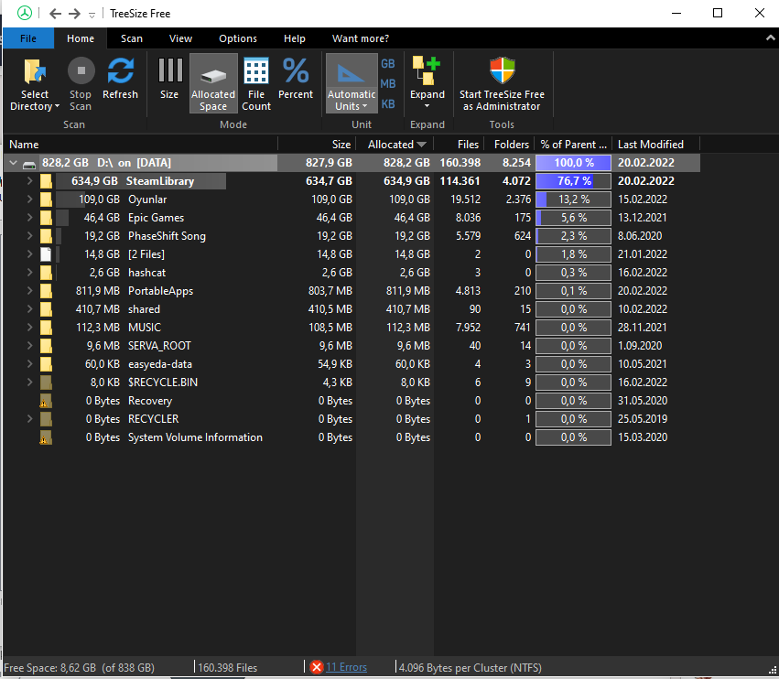Click Select Directory dropdown arrow
Viewport: 779px width, 679px height.
pyautogui.click(x=57, y=106)
